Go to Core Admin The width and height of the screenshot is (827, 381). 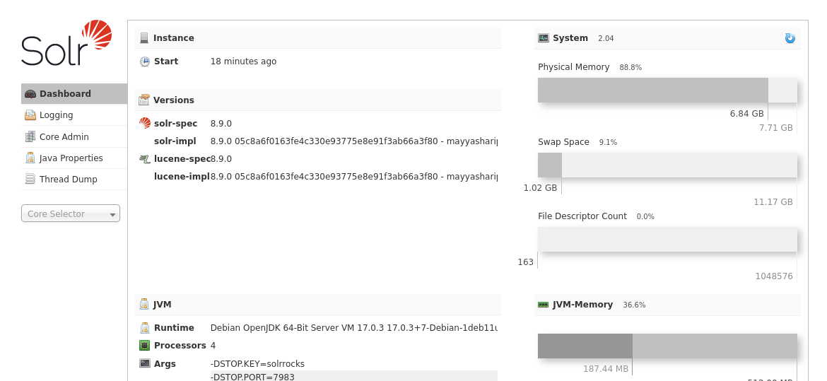coord(64,137)
